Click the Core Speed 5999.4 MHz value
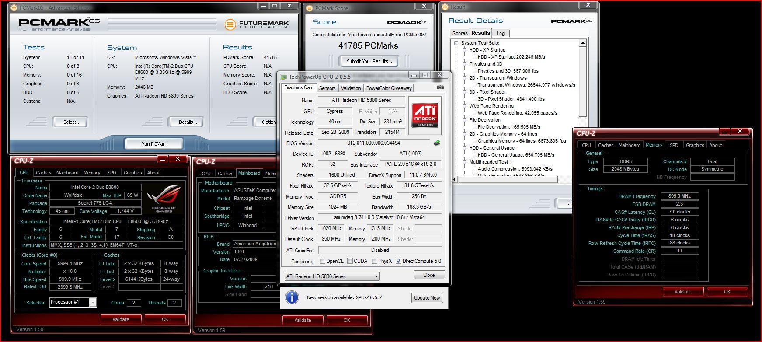The width and height of the screenshot is (762, 342). 70,264
